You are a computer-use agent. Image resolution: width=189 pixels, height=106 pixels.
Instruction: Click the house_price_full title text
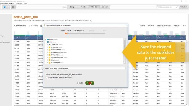[26, 17]
